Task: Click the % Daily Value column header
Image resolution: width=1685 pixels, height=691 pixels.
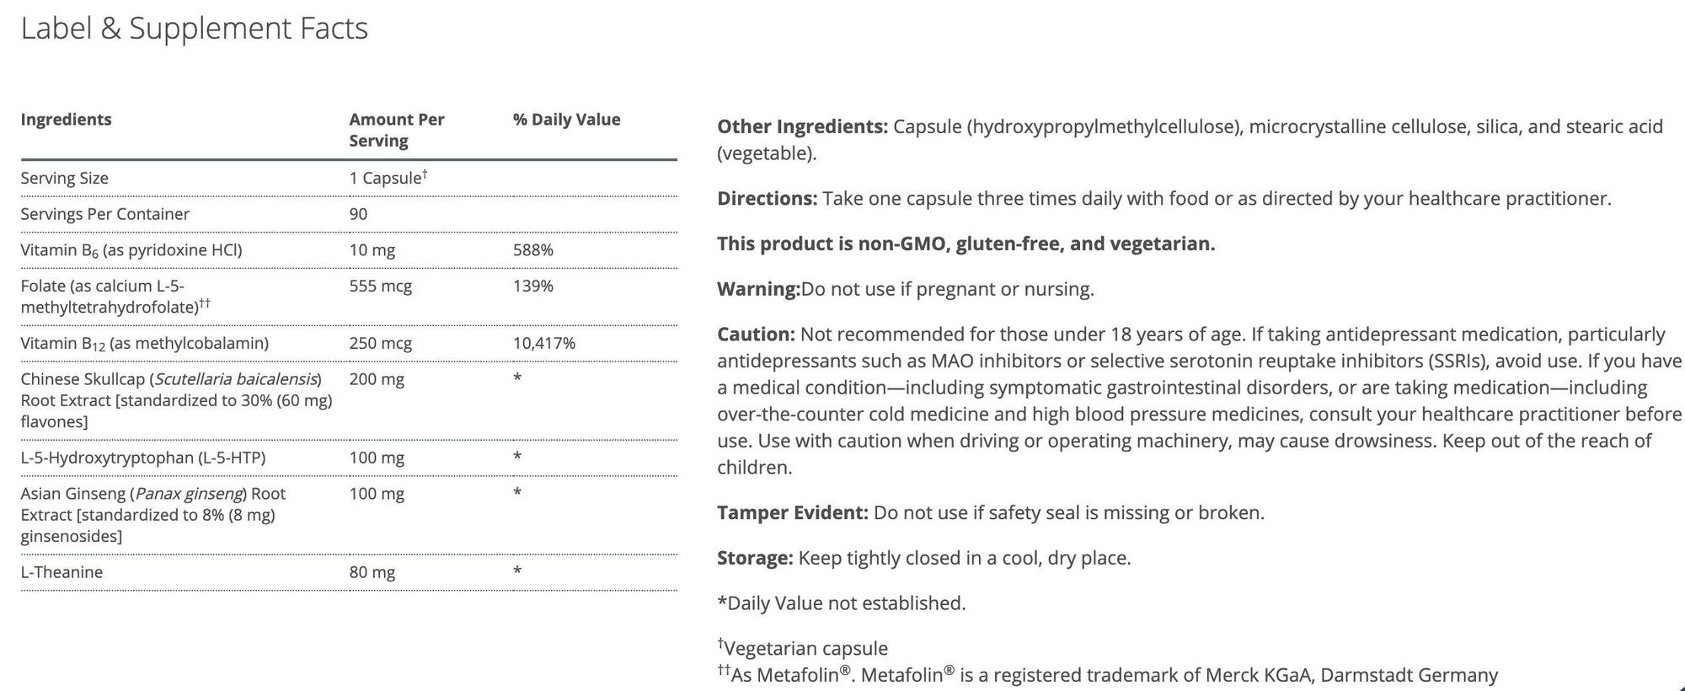Action: 566,120
